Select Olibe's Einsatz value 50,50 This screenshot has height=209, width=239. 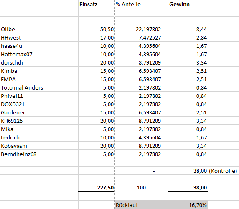click(97, 29)
